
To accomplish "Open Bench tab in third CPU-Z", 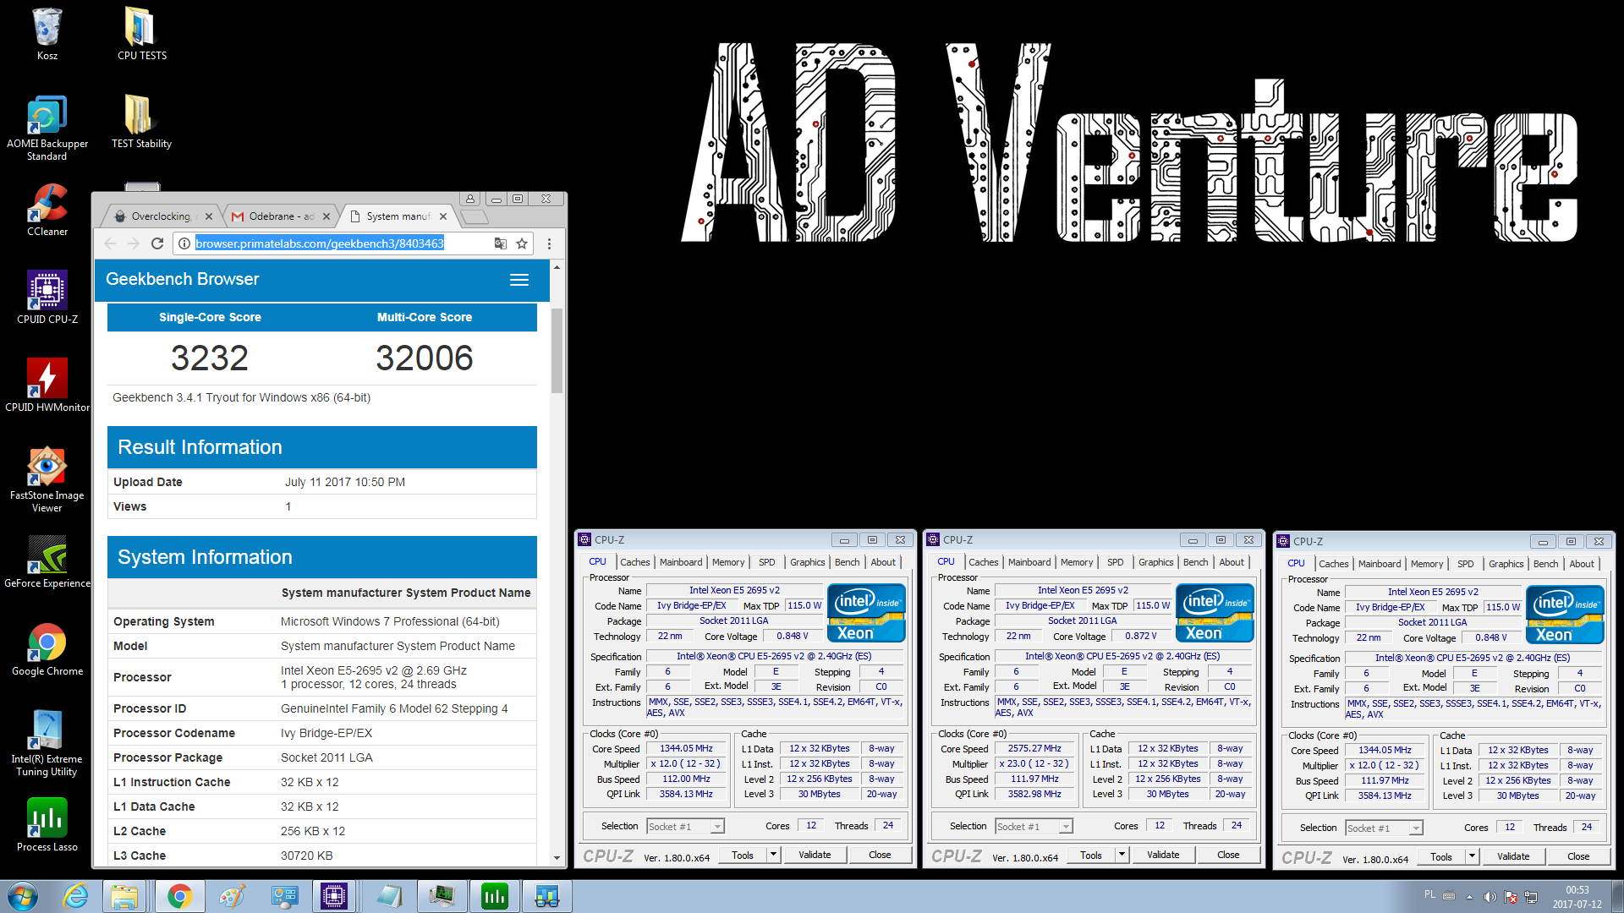I will (x=1545, y=564).
